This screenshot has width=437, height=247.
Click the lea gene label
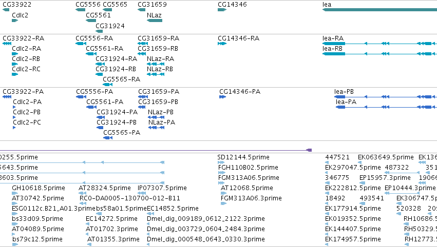[327, 5]
